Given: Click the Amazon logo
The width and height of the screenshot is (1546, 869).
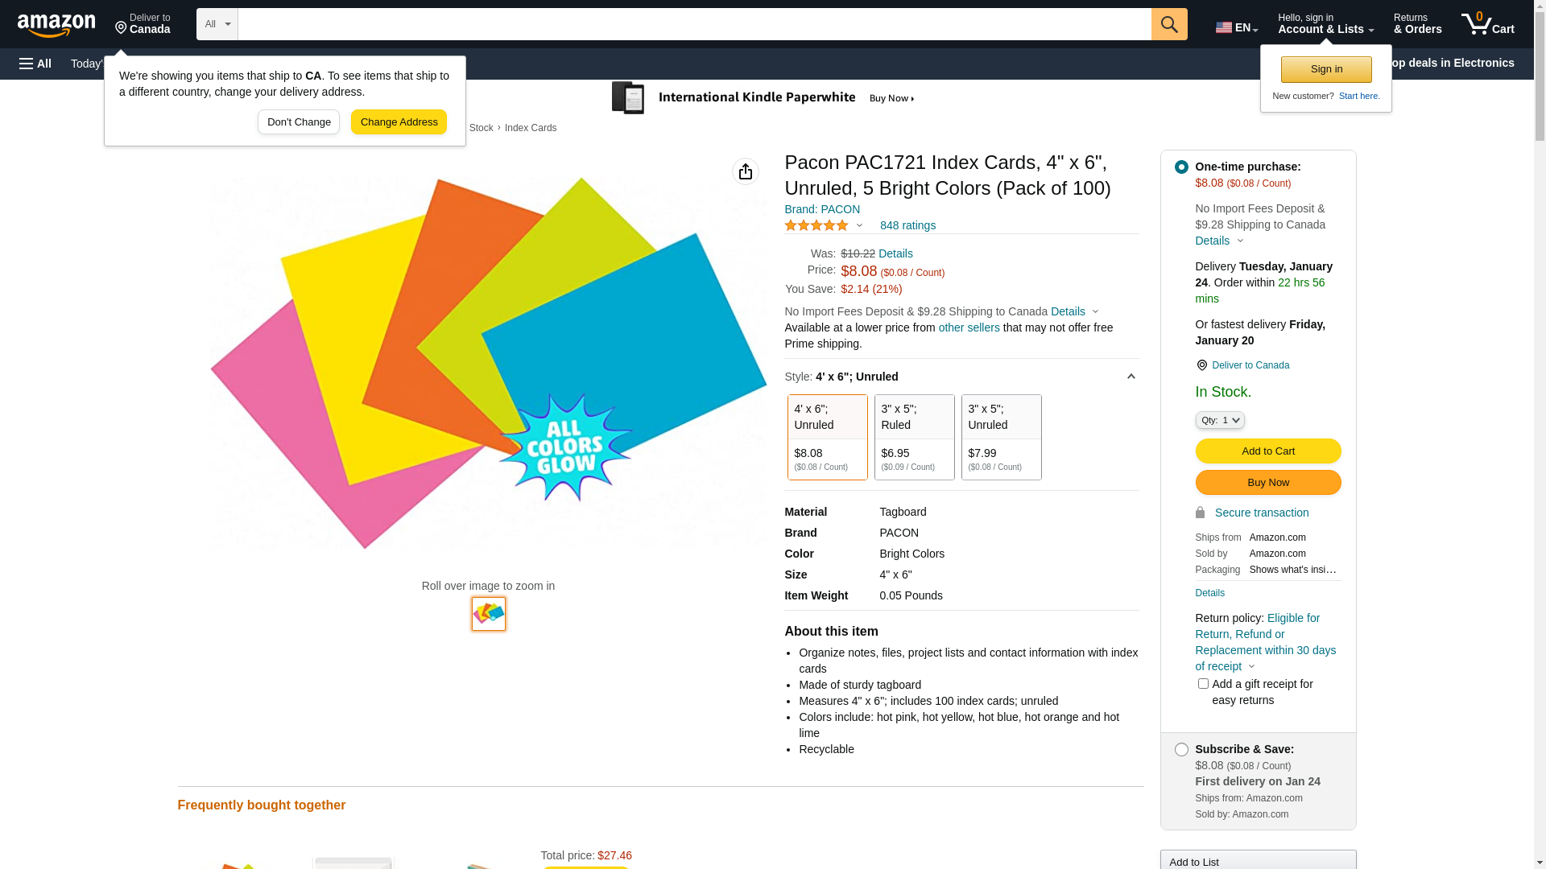Looking at the screenshot, I should coord(56,25).
